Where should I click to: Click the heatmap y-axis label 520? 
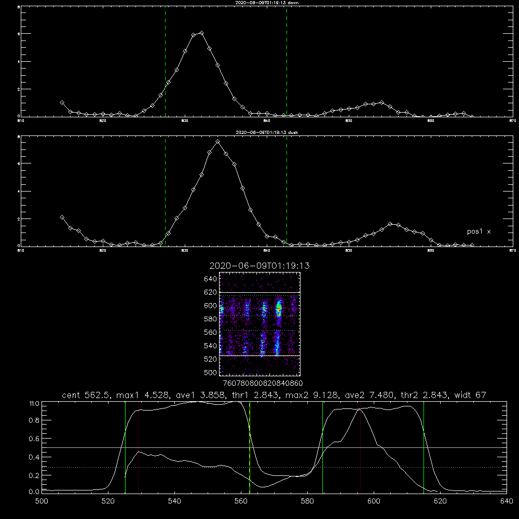click(x=210, y=359)
